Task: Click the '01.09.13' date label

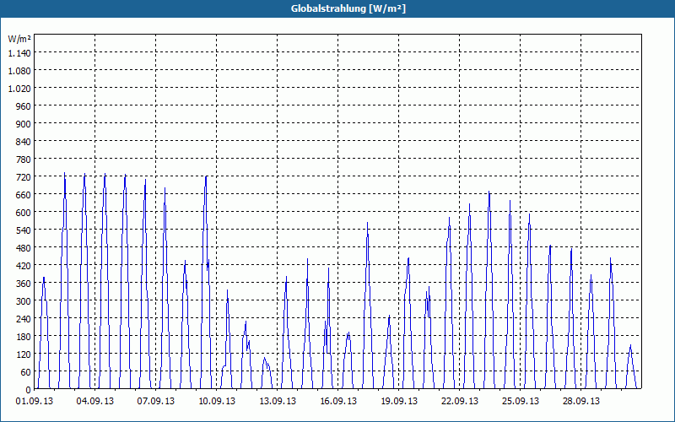Action: (x=35, y=402)
